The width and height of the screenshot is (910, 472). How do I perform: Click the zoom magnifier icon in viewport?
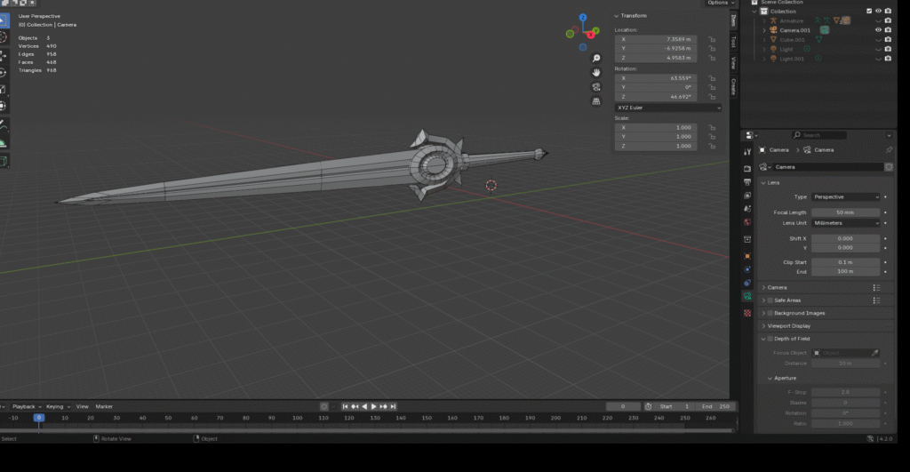point(597,58)
